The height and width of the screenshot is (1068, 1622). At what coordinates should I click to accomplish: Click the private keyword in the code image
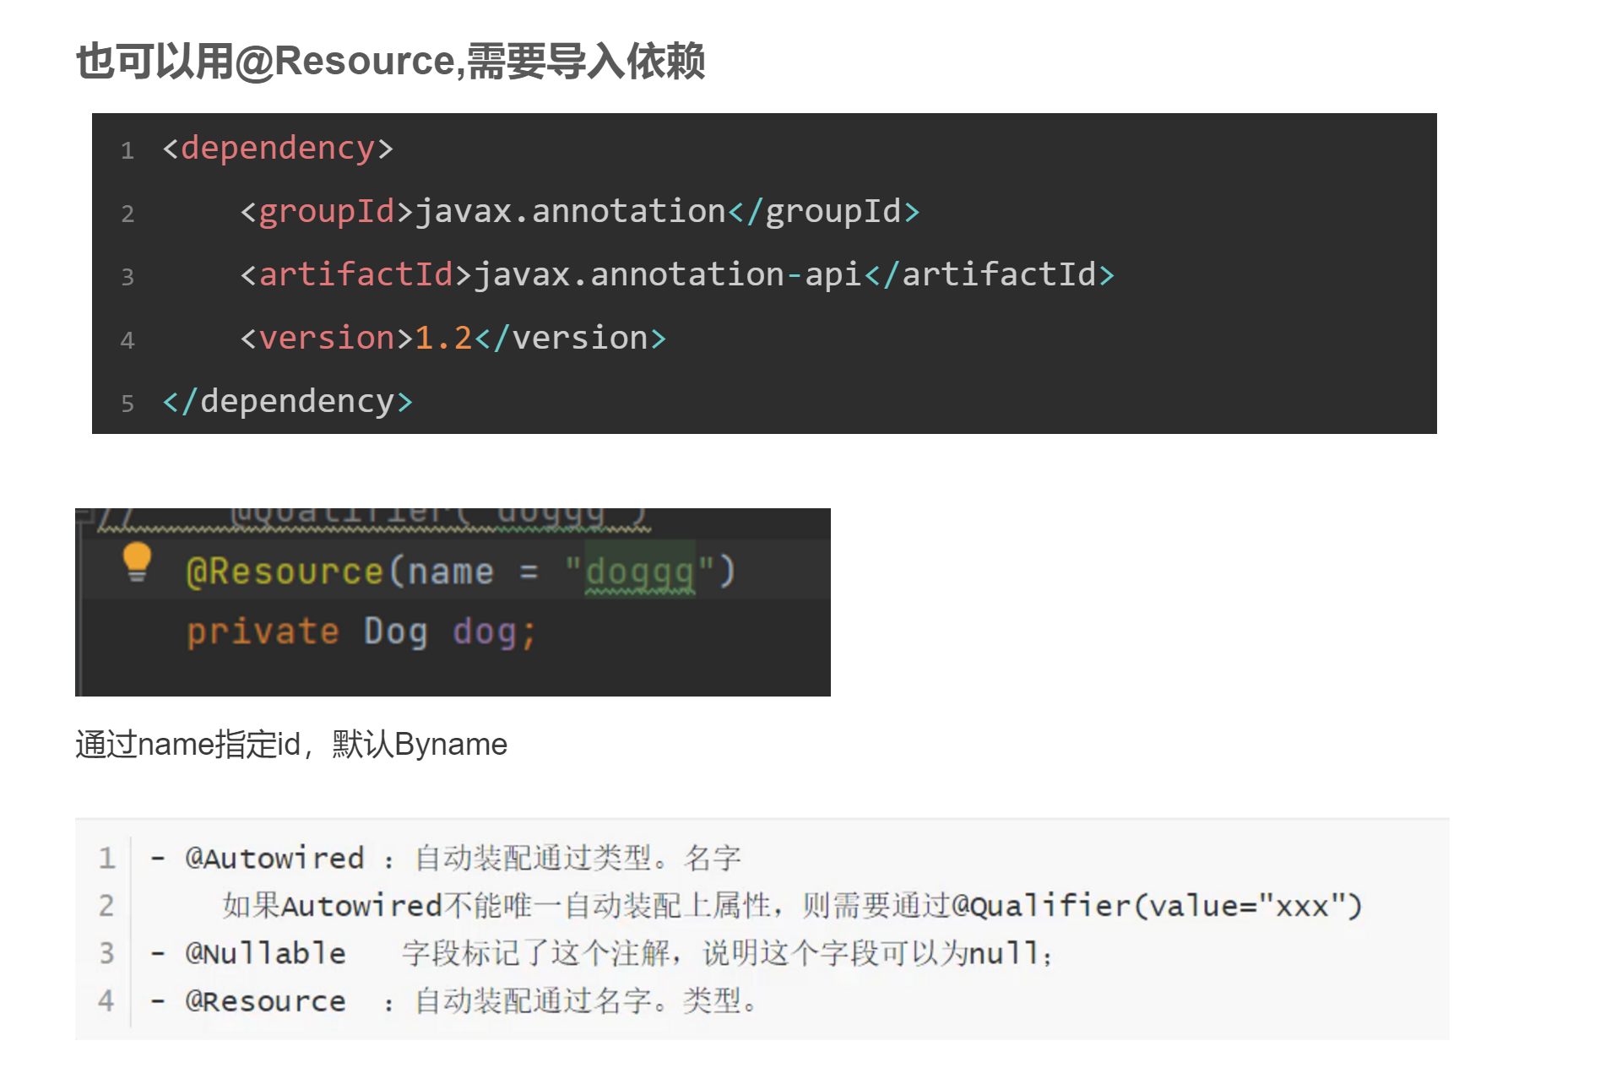263,632
